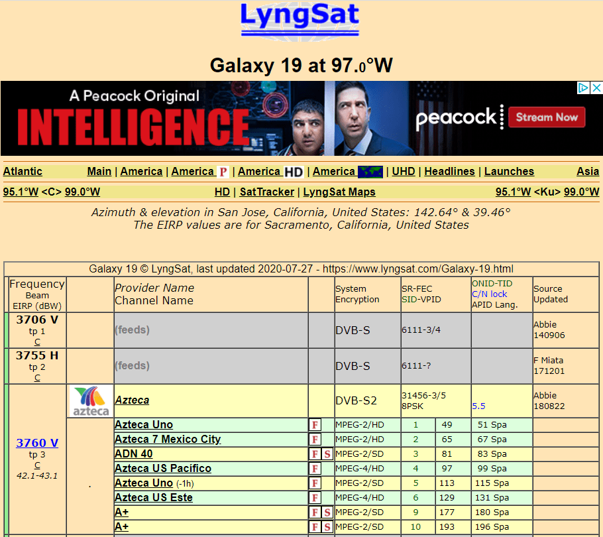Click the '42.1-43.1' EIRP value
Screen dimensions: 603x537
click(37, 476)
